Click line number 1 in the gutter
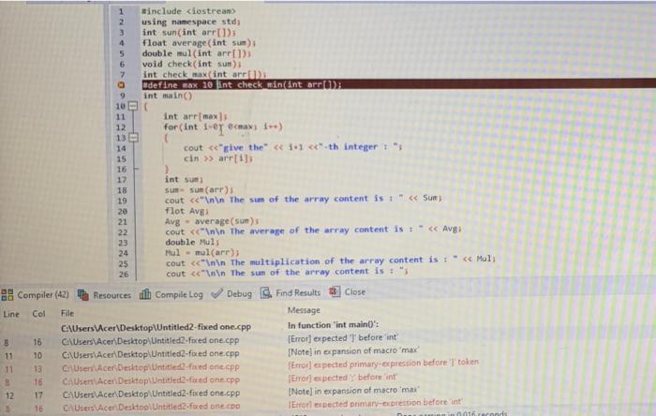The width and height of the screenshot is (656, 416). 121,11
